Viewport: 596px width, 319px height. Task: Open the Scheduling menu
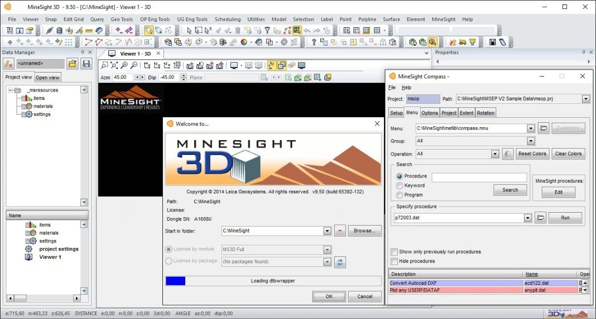[227, 19]
